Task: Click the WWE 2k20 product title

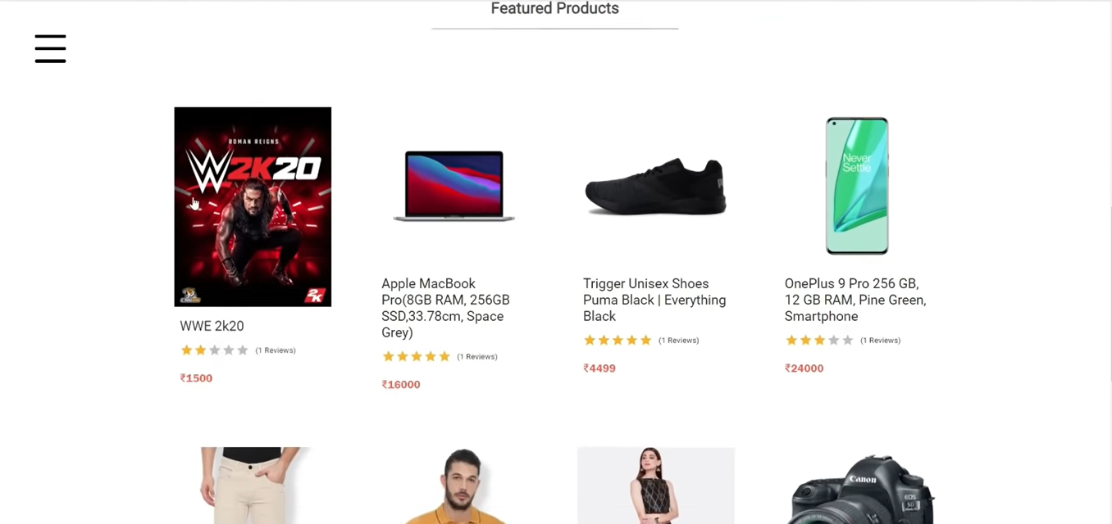Action: pos(212,326)
